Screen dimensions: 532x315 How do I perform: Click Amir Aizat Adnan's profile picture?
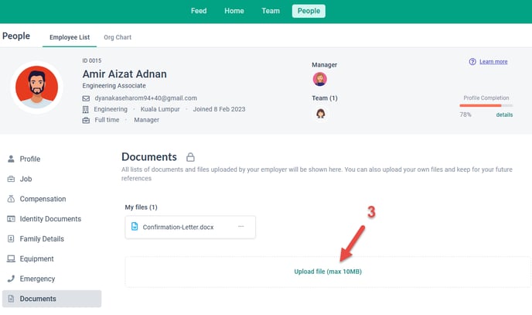36,87
